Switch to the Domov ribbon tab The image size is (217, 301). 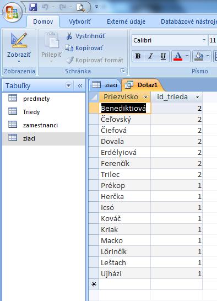[43, 21]
